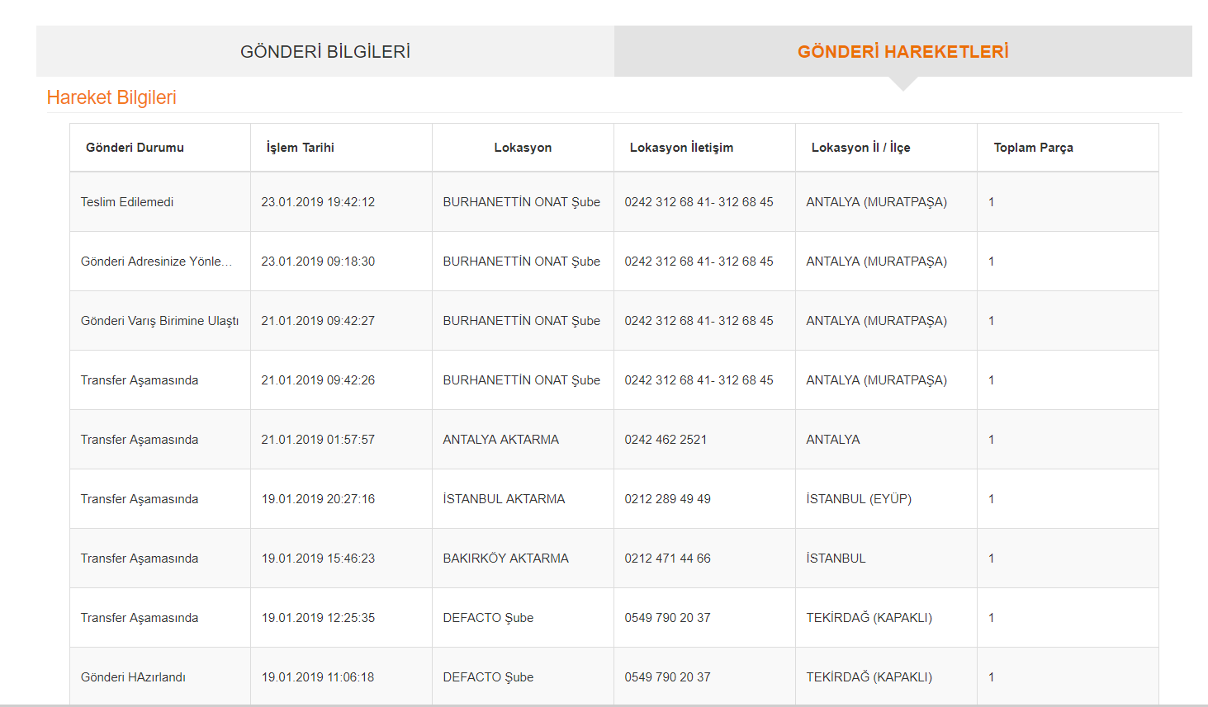Click phone number 0242 462 2521
The width and height of the screenshot is (1208, 707).
(x=666, y=440)
